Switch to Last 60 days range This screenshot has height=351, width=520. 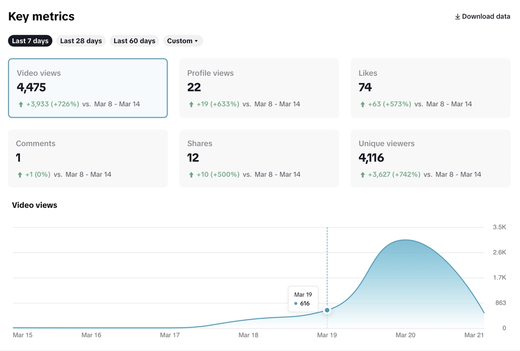(x=134, y=41)
